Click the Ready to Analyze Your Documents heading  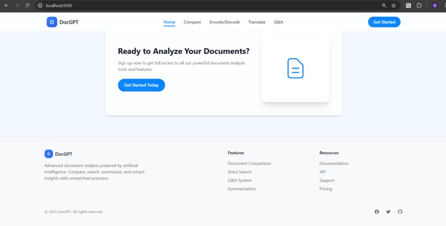click(x=184, y=51)
